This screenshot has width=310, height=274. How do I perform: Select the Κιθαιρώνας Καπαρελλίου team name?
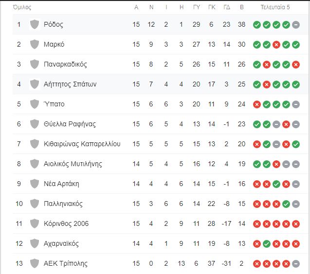(82, 144)
